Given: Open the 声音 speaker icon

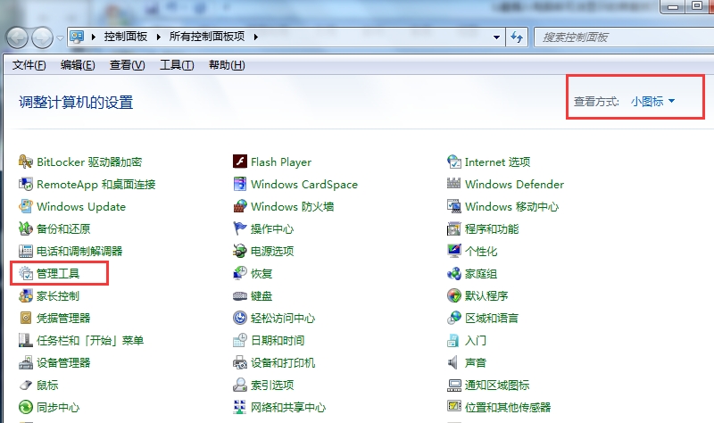Looking at the screenshot, I should click(x=454, y=362).
